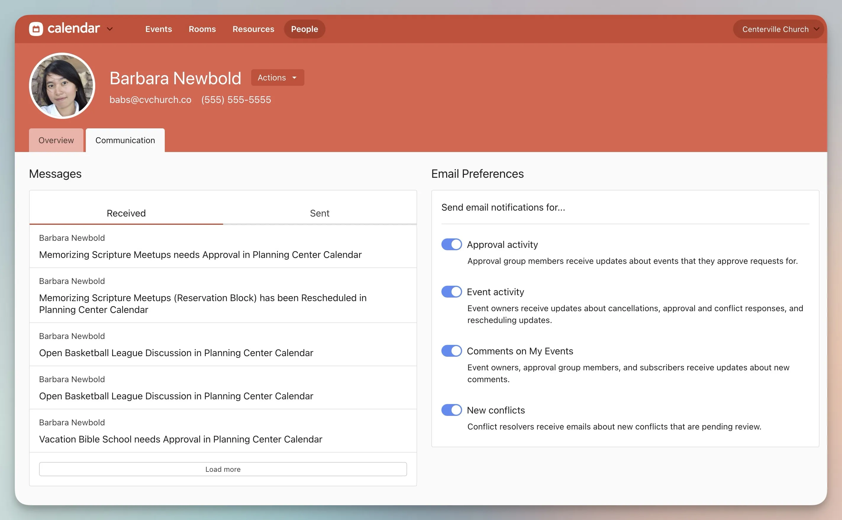Open the Rooms section

[x=202, y=29]
